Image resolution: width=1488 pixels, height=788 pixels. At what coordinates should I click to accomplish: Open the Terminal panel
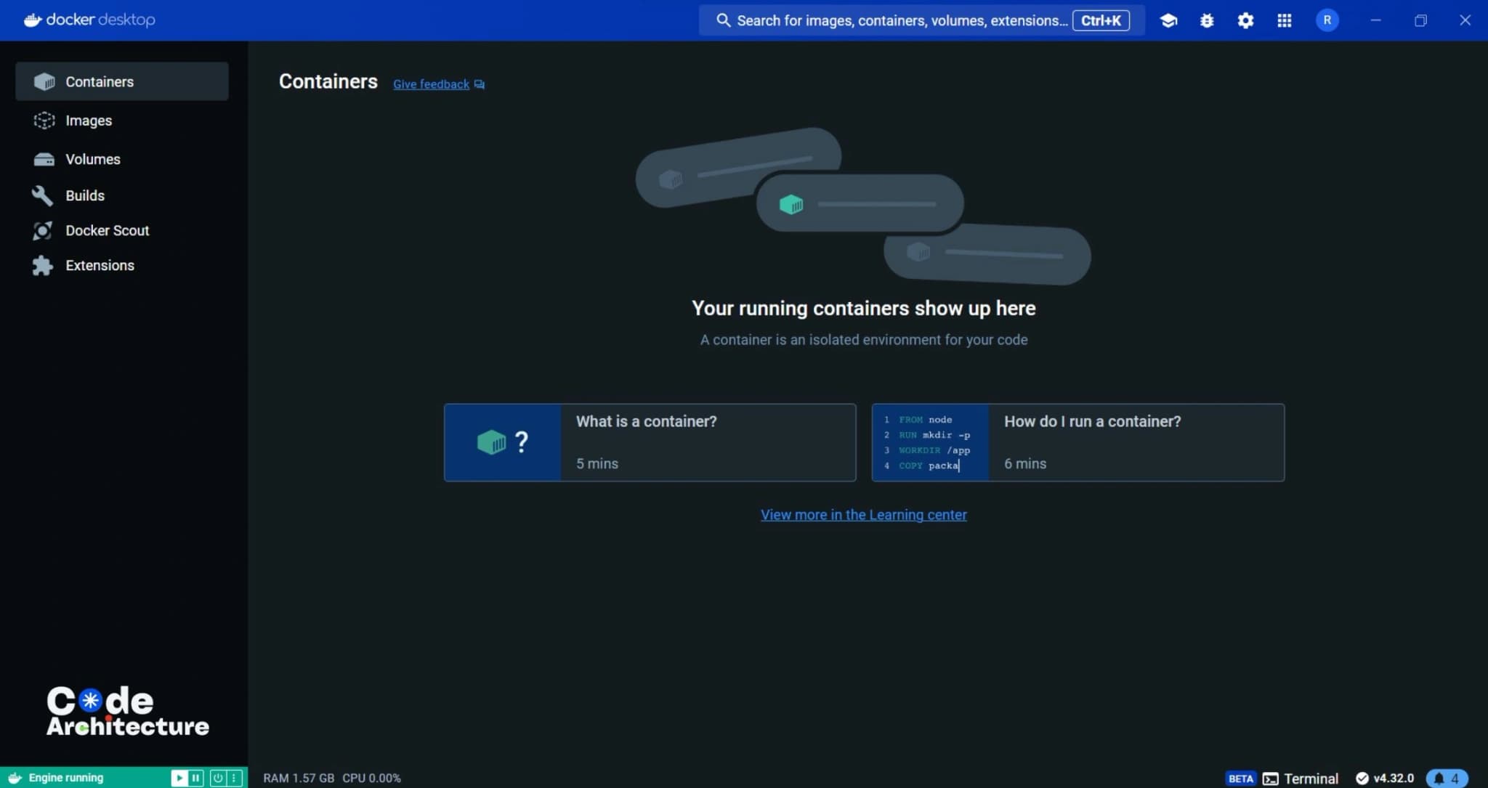(x=1300, y=779)
